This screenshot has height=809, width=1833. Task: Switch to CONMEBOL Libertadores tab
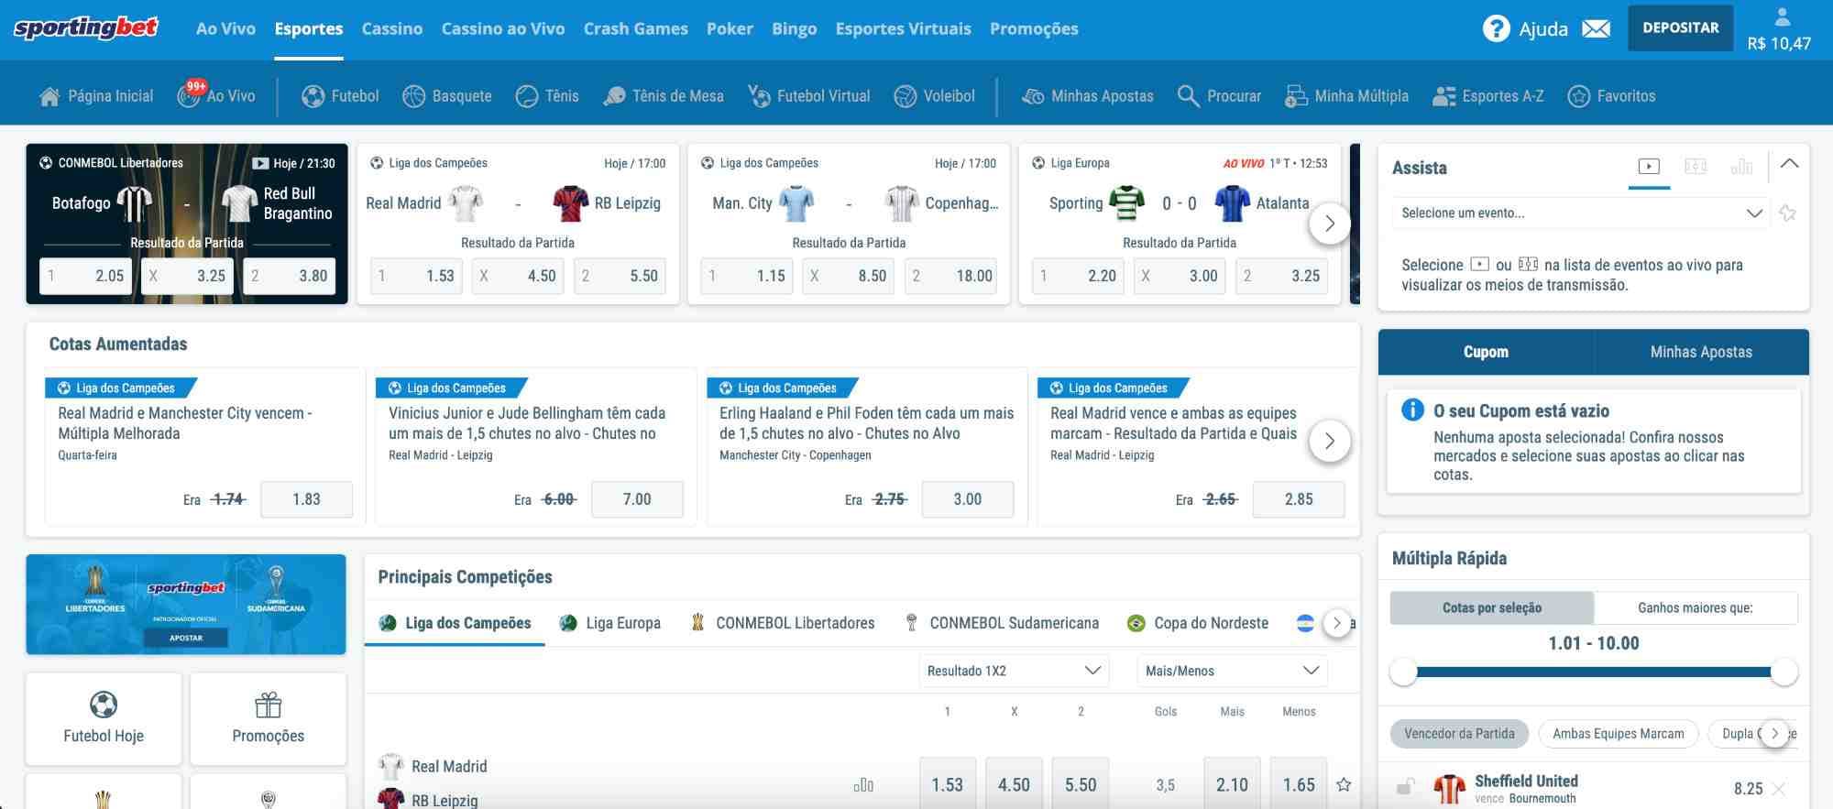click(783, 623)
